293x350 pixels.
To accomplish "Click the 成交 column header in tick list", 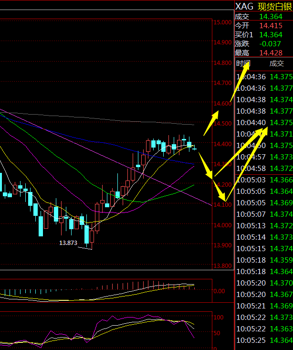I will point(276,64).
